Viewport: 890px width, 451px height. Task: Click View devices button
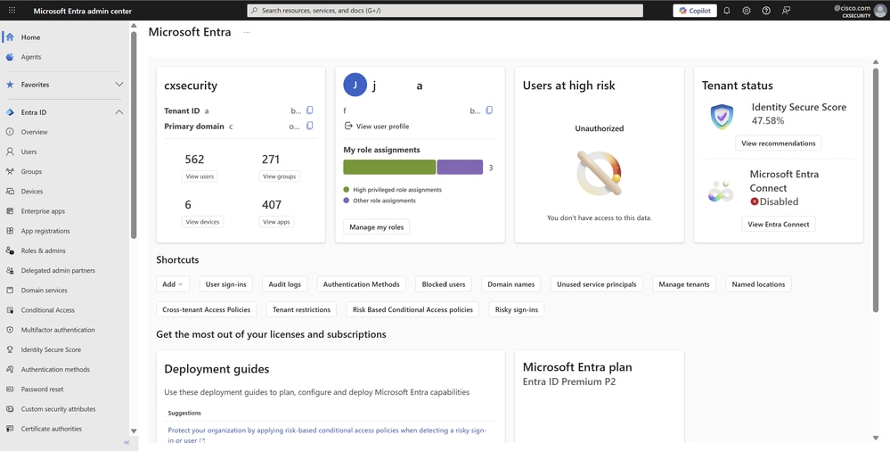tap(202, 222)
